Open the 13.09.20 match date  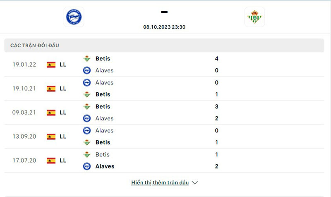point(24,137)
